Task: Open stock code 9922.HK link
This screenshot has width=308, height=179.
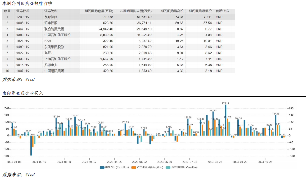Action: 22,53
